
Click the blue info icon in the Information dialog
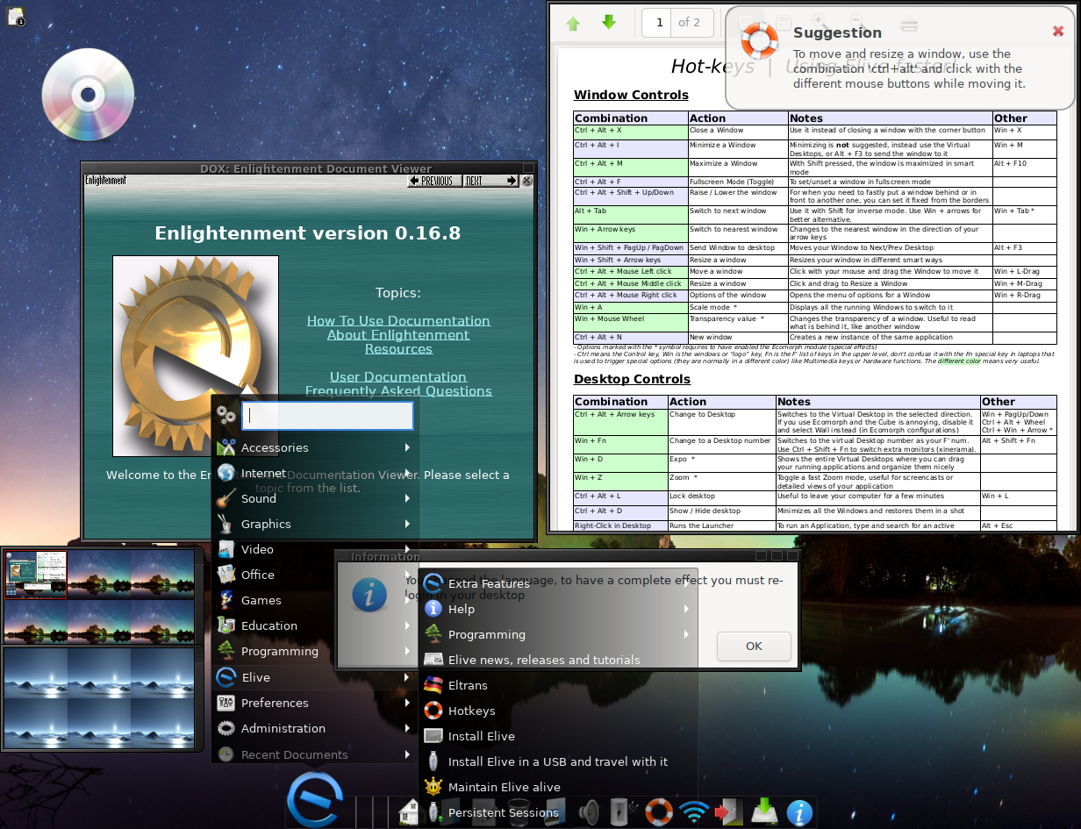(369, 595)
